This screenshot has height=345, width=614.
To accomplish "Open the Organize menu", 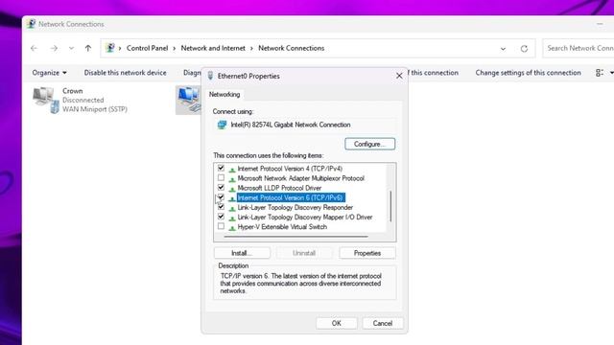I will click(49, 73).
